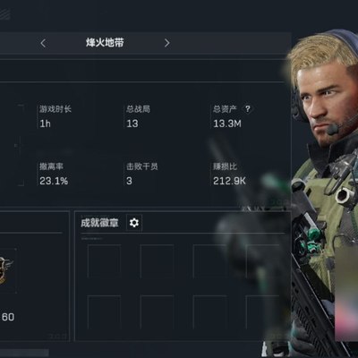Select the first badge slot in bottom row

(x=104, y=312)
